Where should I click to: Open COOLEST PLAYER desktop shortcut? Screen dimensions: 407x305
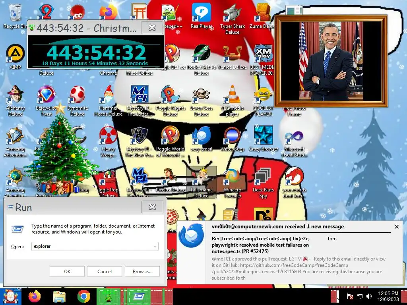[x=263, y=100]
